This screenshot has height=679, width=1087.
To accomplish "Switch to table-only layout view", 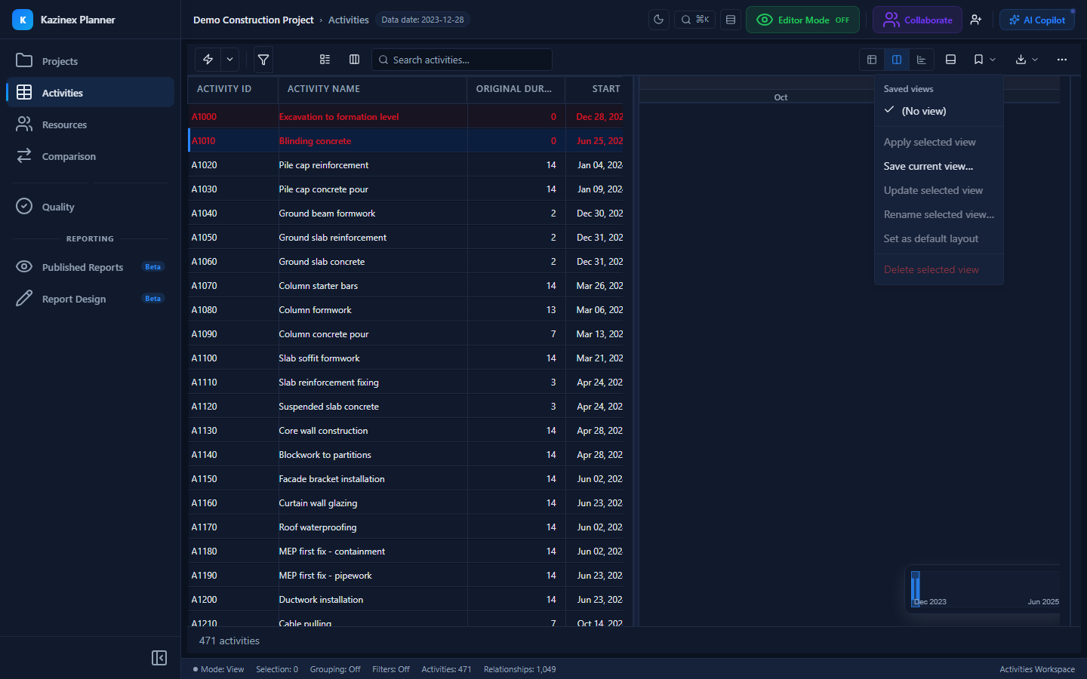I will click(x=872, y=60).
